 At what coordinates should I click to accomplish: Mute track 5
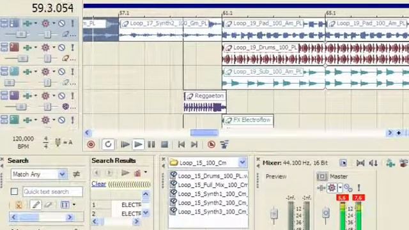coord(61,120)
